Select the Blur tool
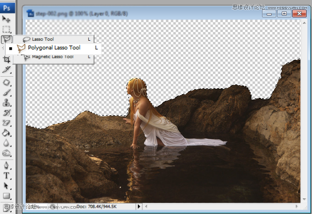The image size is (312, 214). tap(6, 143)
